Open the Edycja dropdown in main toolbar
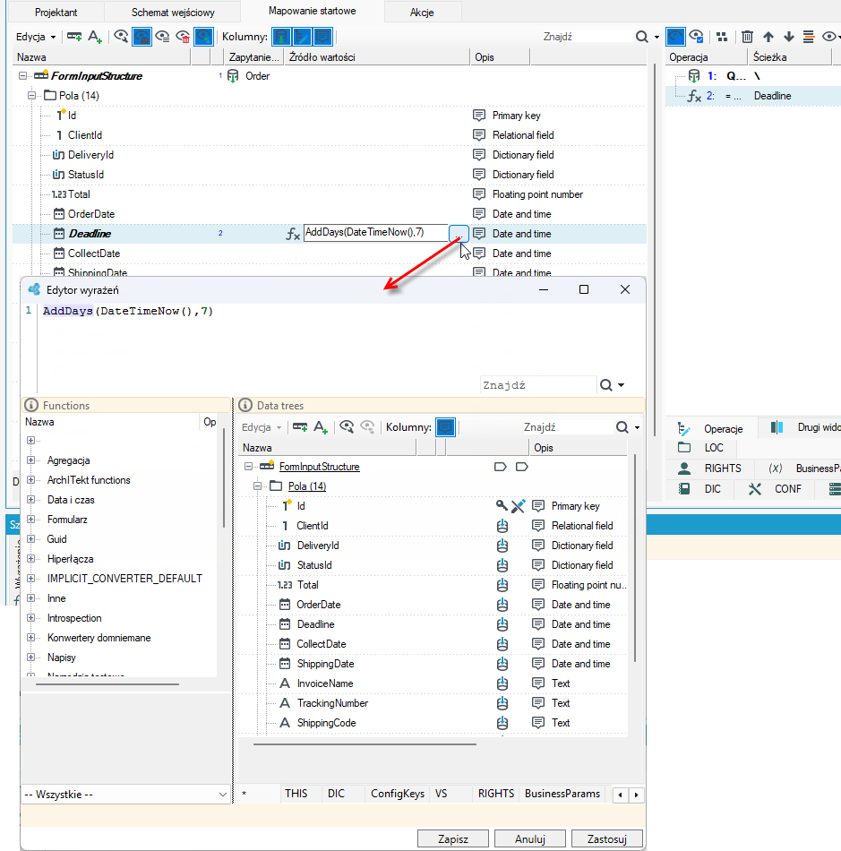This screenshot has width=841, height=851. point(36,37)
